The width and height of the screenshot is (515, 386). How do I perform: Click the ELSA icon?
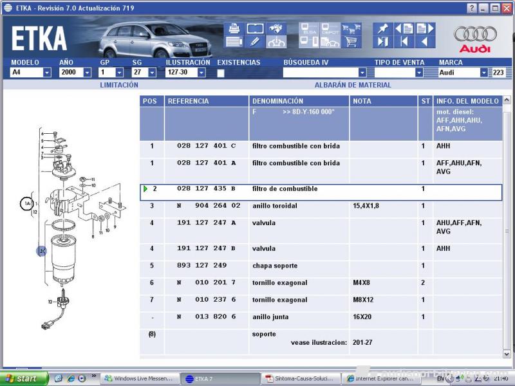click(x=309, y=28)
